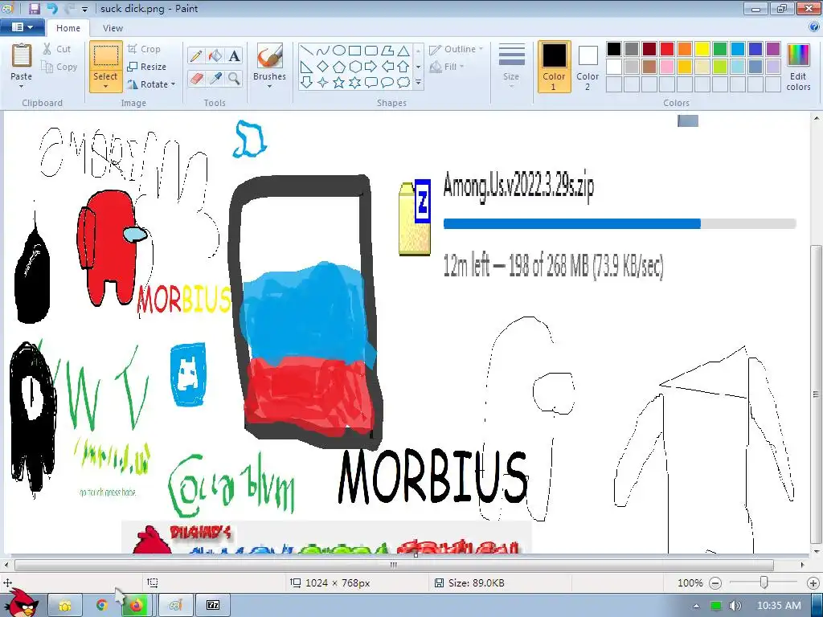
Task: Expand the Brushes dropdown arrow
Action: 270,87
